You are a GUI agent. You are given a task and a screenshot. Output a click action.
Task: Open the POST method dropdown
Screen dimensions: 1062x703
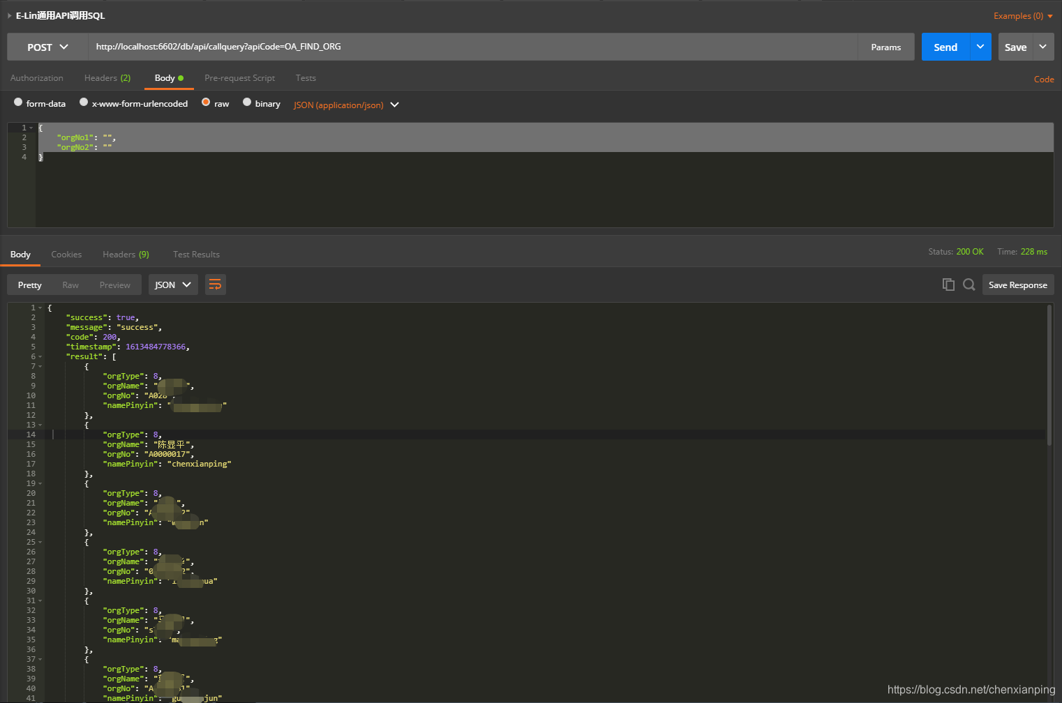coord(47,47)
